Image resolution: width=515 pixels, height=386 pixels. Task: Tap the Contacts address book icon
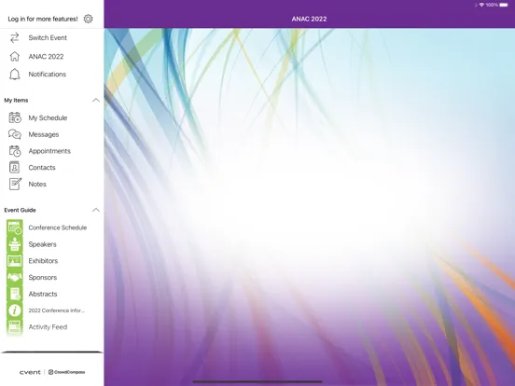coord(14,168)
